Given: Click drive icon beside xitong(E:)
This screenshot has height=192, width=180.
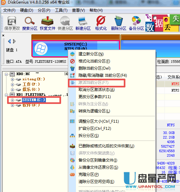Looking at the screenshot, I should point(18,79).
